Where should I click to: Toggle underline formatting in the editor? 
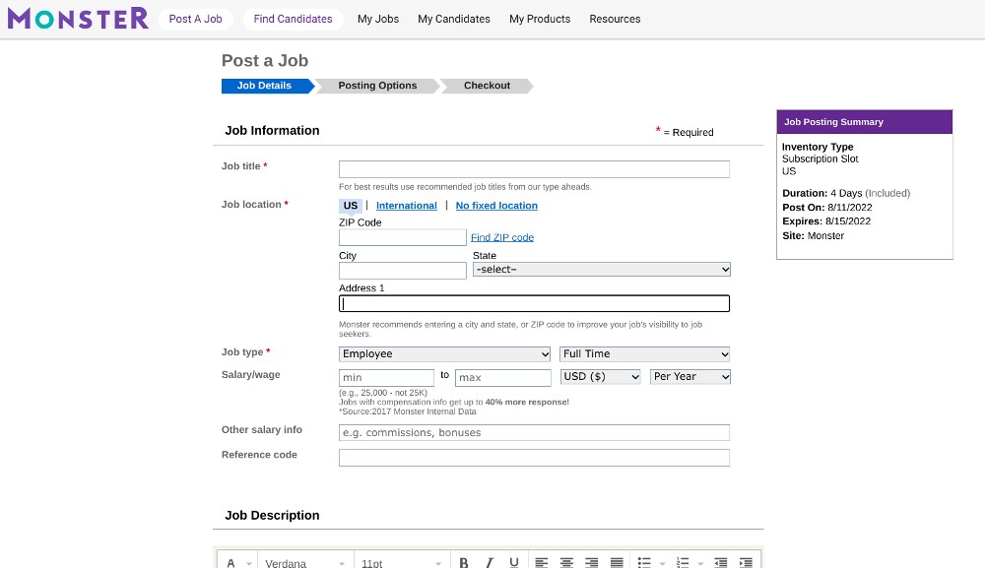coord(514,562)
